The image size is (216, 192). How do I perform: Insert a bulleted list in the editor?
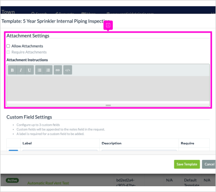pyautogui.click(x=39, y=70)
